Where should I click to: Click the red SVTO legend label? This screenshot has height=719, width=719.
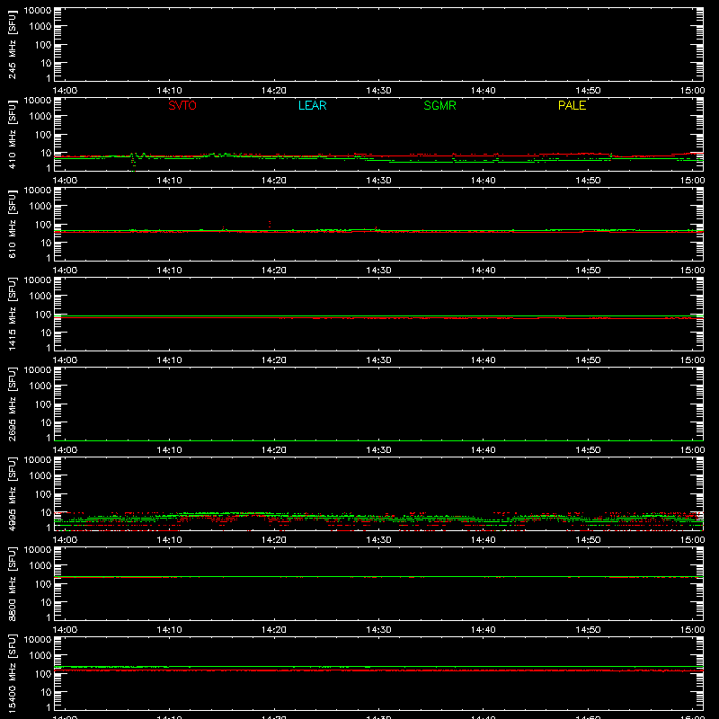pos(182,105)
